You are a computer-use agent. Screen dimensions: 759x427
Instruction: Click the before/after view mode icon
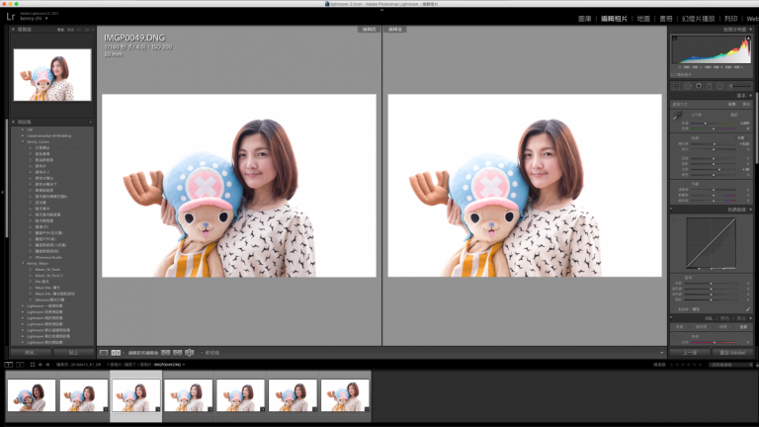pyautogui.click(x=116, y=352)
